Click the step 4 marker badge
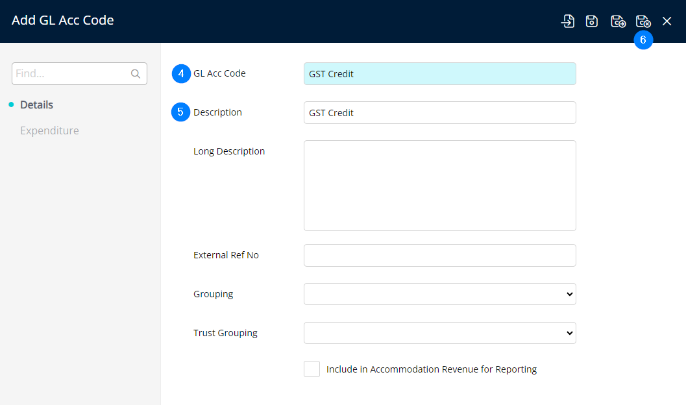This screenshot has width=686, height=405. click(x=181, y=73)
